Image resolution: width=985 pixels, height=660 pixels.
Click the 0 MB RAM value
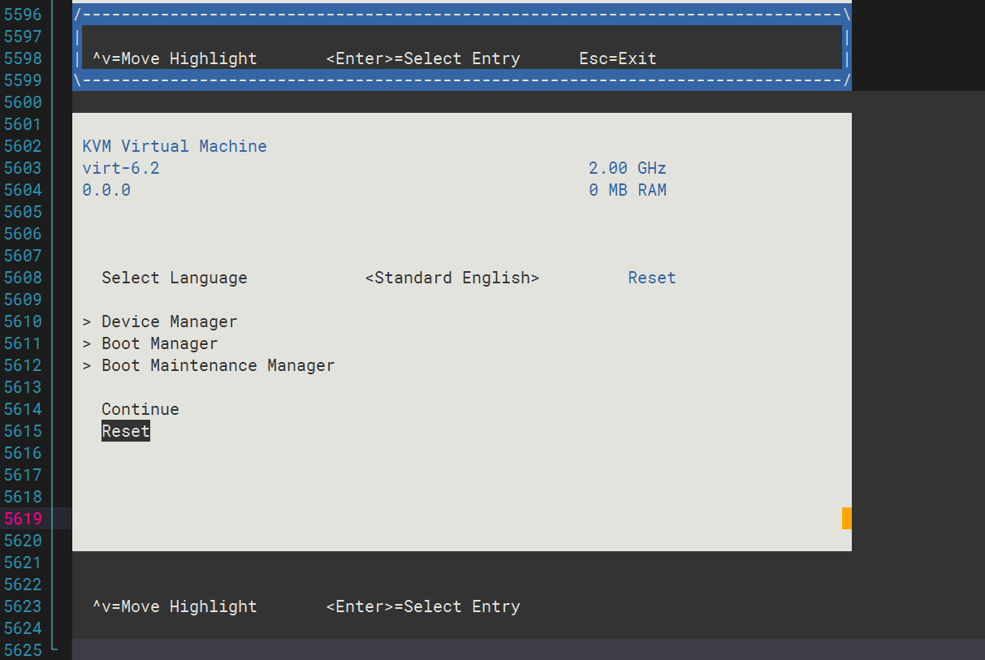click(x=628, y=190)
